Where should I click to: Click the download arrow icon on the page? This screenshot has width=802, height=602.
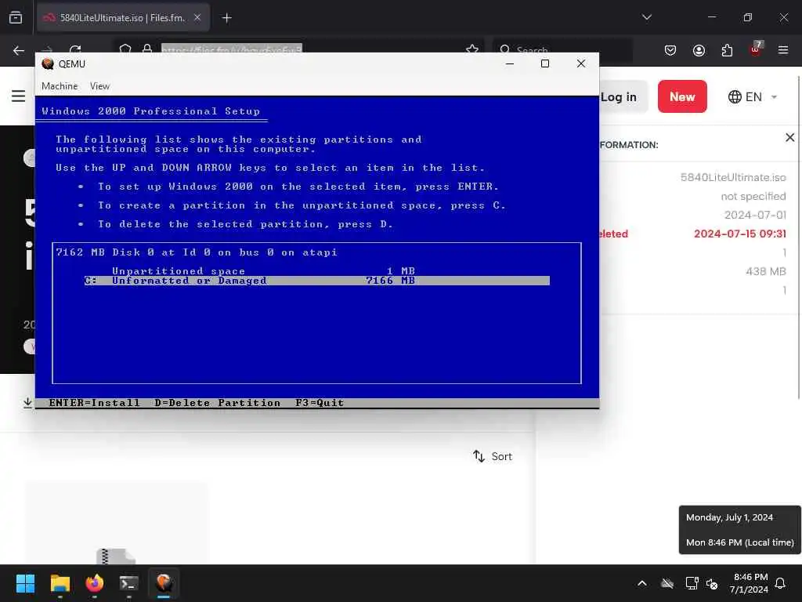click(x=28, y=403)
